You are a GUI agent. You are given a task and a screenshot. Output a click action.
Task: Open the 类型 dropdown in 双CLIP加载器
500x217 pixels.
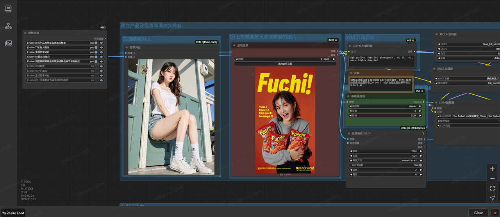[x=468, y=53]
